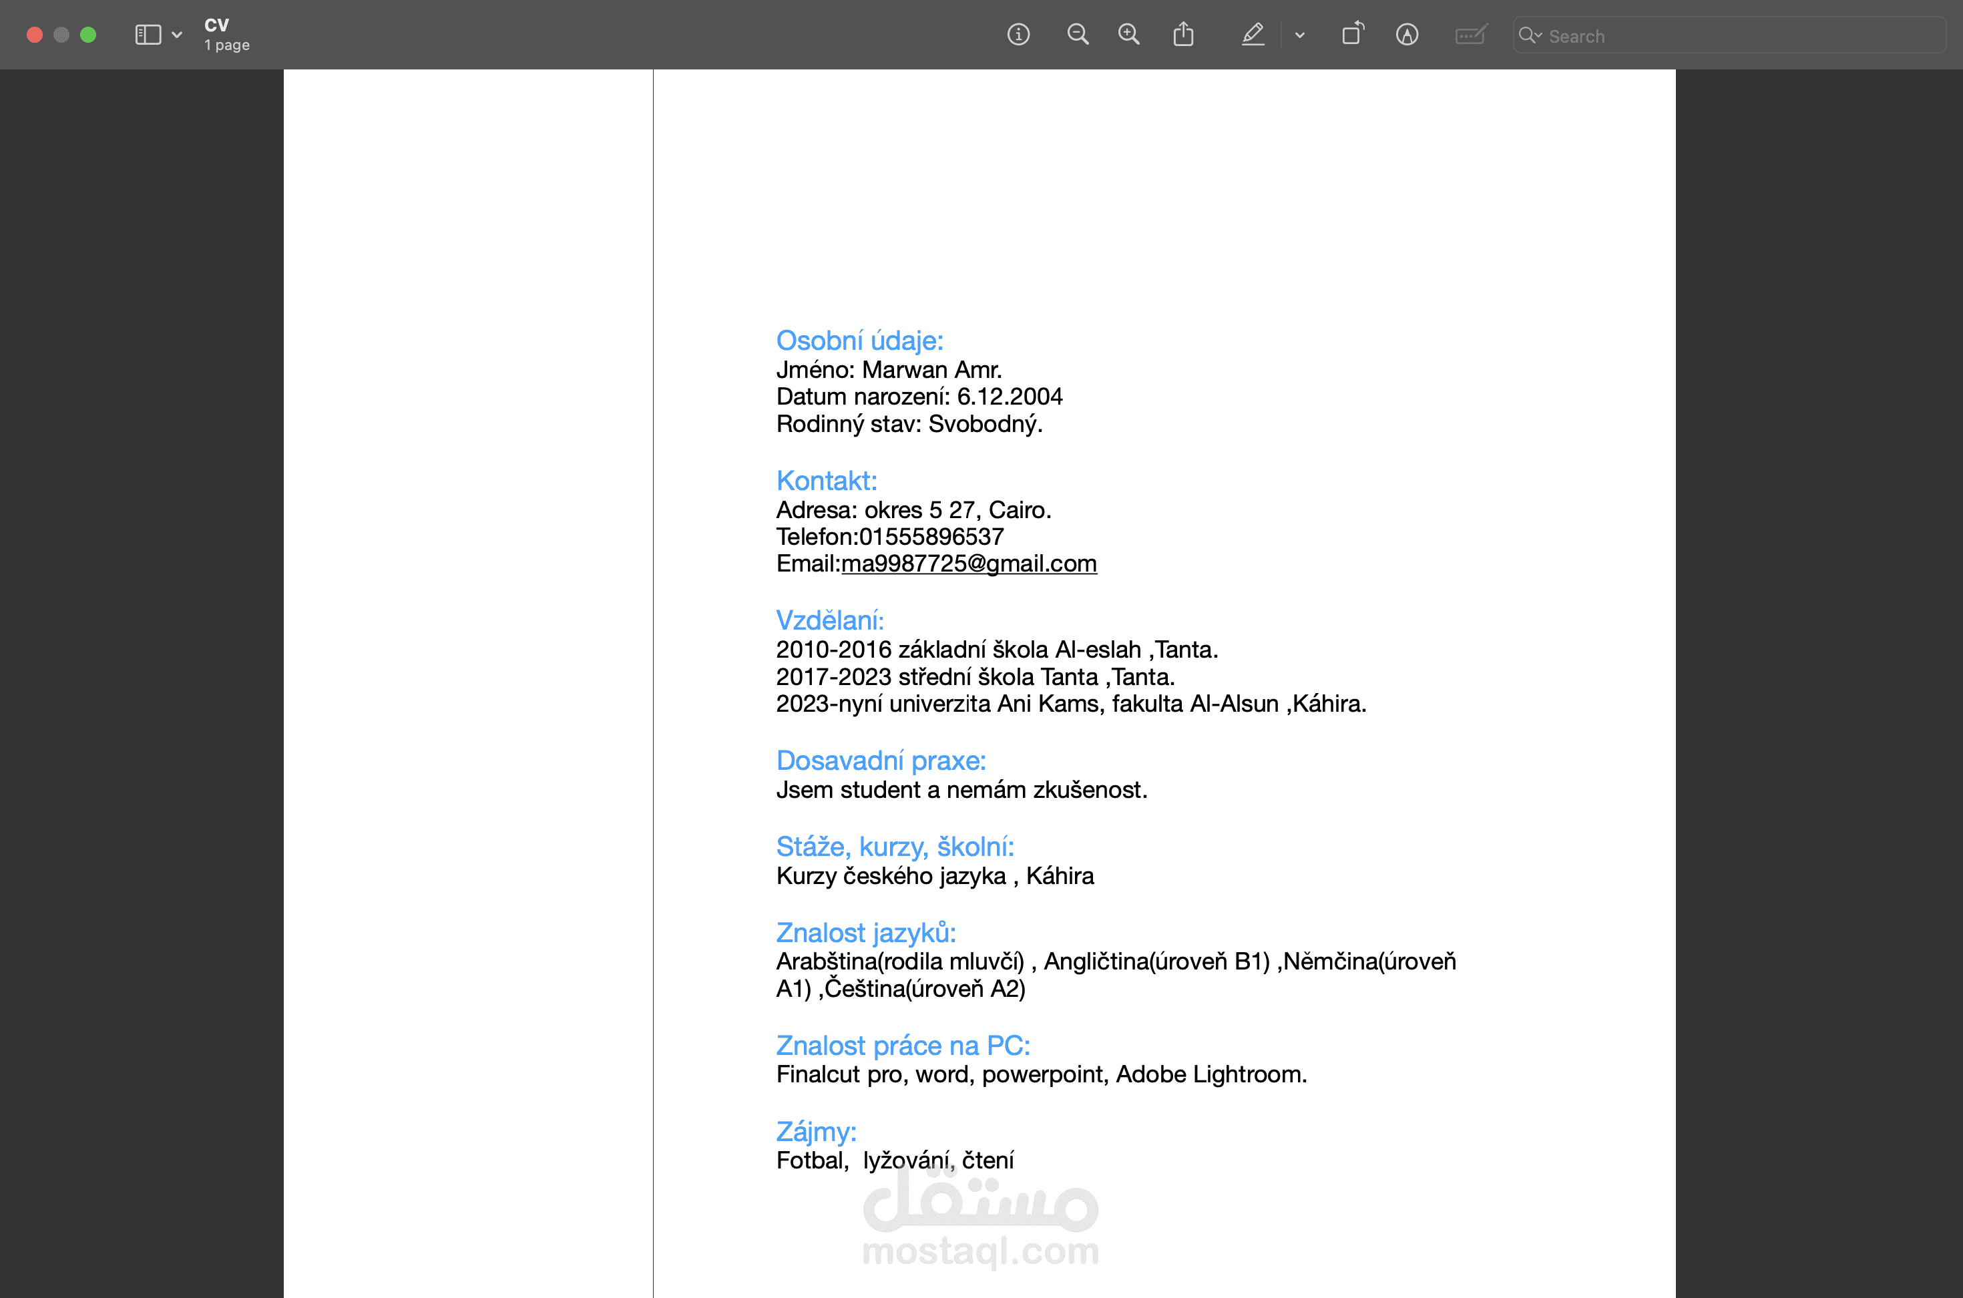The image size is (1963, 1298).
Task: Expand the sidebar view options chevron
Action: pos(176,35)
